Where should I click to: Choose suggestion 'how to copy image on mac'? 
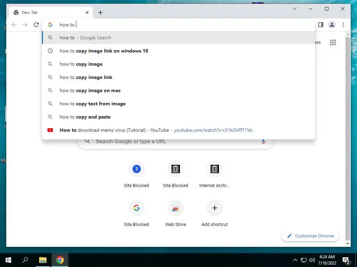pos(179,90)
